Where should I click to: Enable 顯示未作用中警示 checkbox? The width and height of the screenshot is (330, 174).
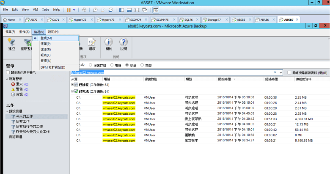pyautogui.click(x=8, y=72)
